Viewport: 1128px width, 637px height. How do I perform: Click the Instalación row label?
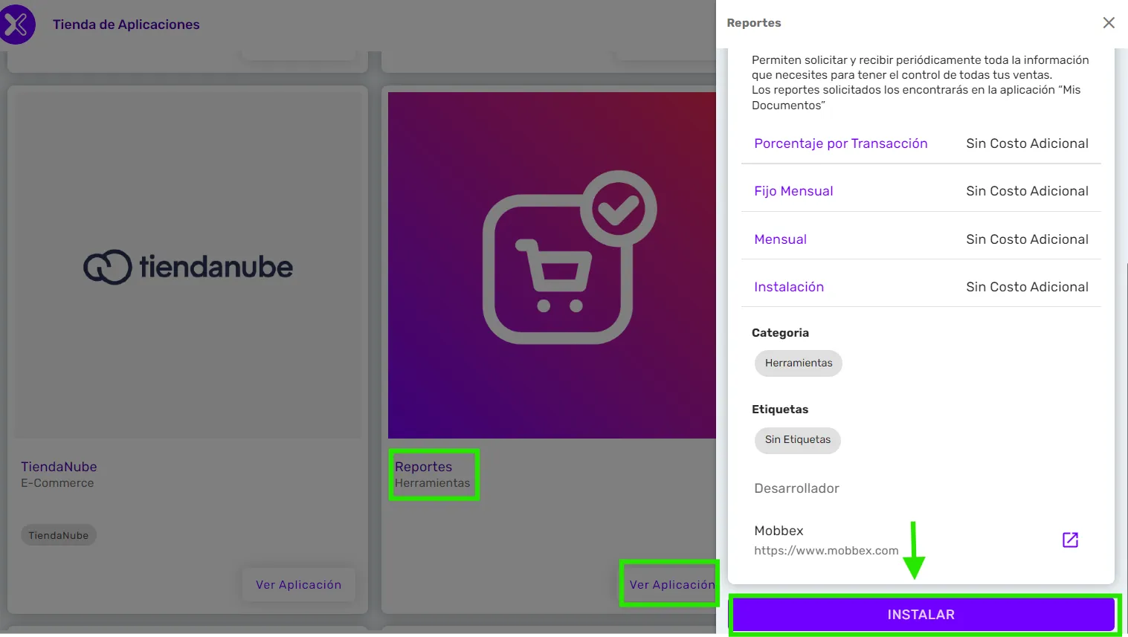point(789,287)
